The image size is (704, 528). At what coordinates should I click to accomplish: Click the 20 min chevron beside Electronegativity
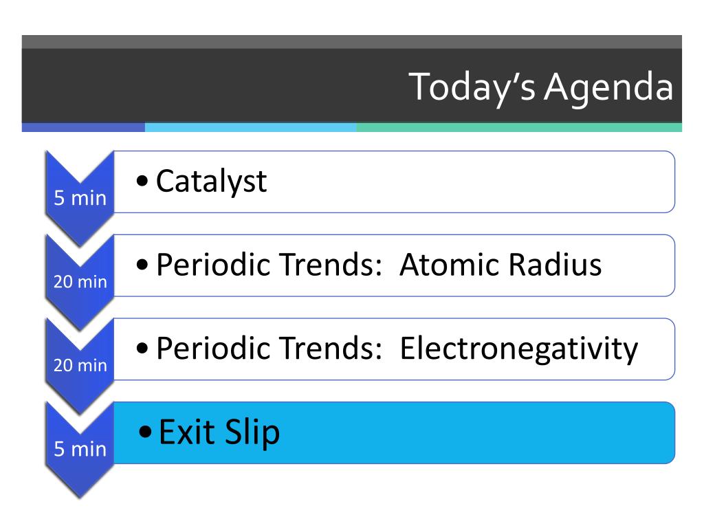[80, 366]
